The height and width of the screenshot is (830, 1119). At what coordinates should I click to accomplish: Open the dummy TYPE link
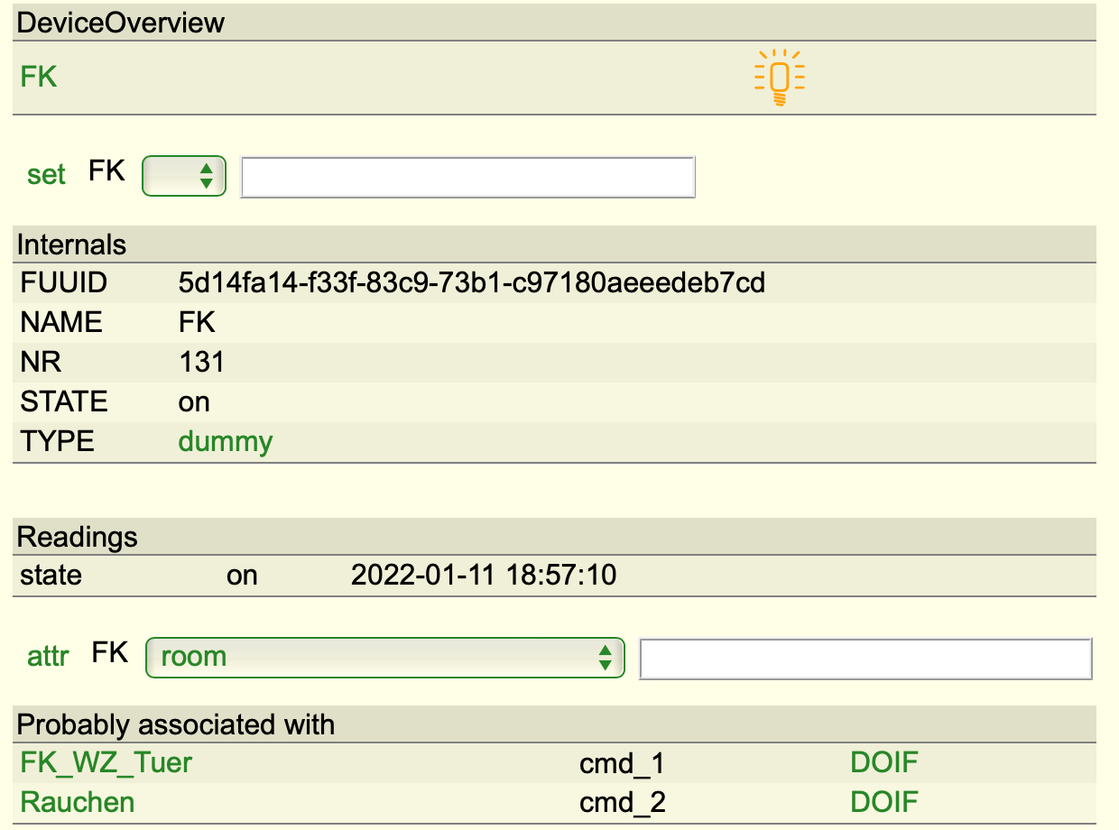click(226, 441)
